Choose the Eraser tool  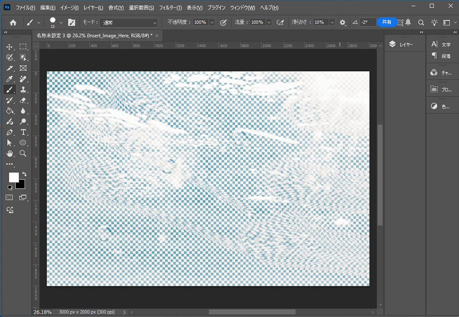click(23, 101)
